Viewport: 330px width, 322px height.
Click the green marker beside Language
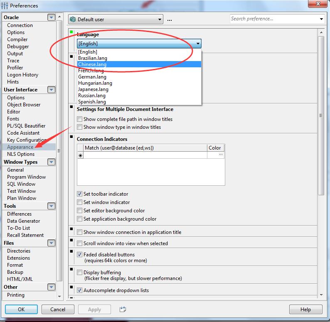coord(71,32)
